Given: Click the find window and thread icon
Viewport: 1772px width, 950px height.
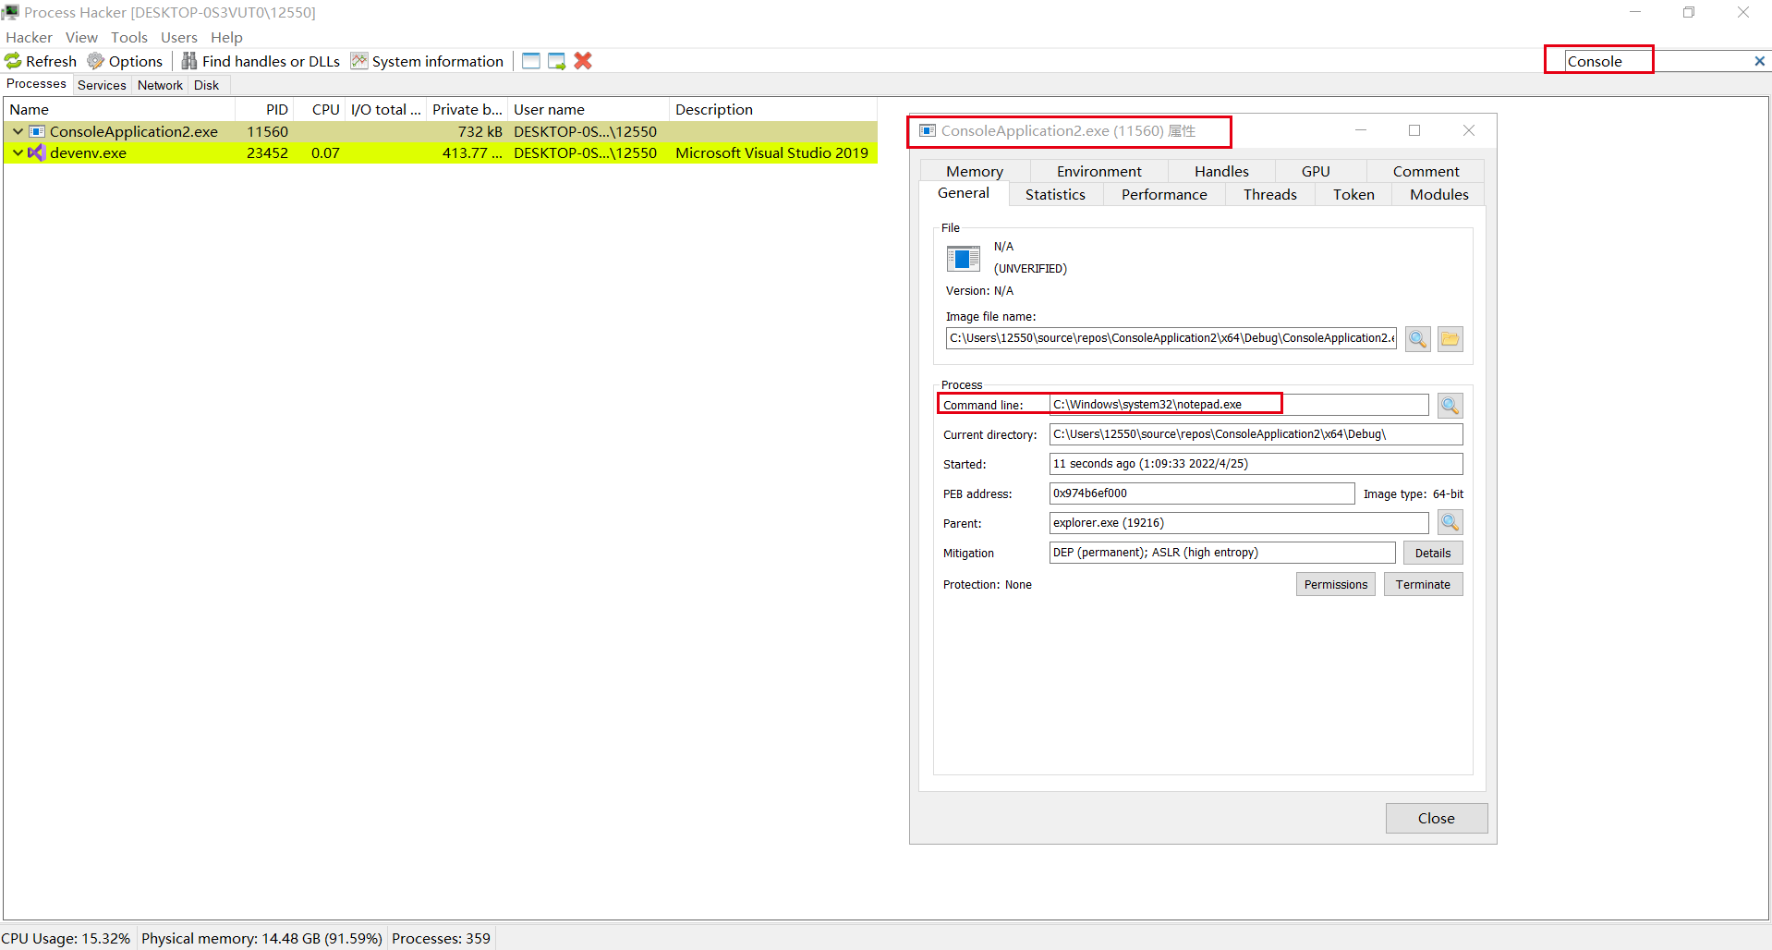Looking at the screenshot, I should pos(557,61).
